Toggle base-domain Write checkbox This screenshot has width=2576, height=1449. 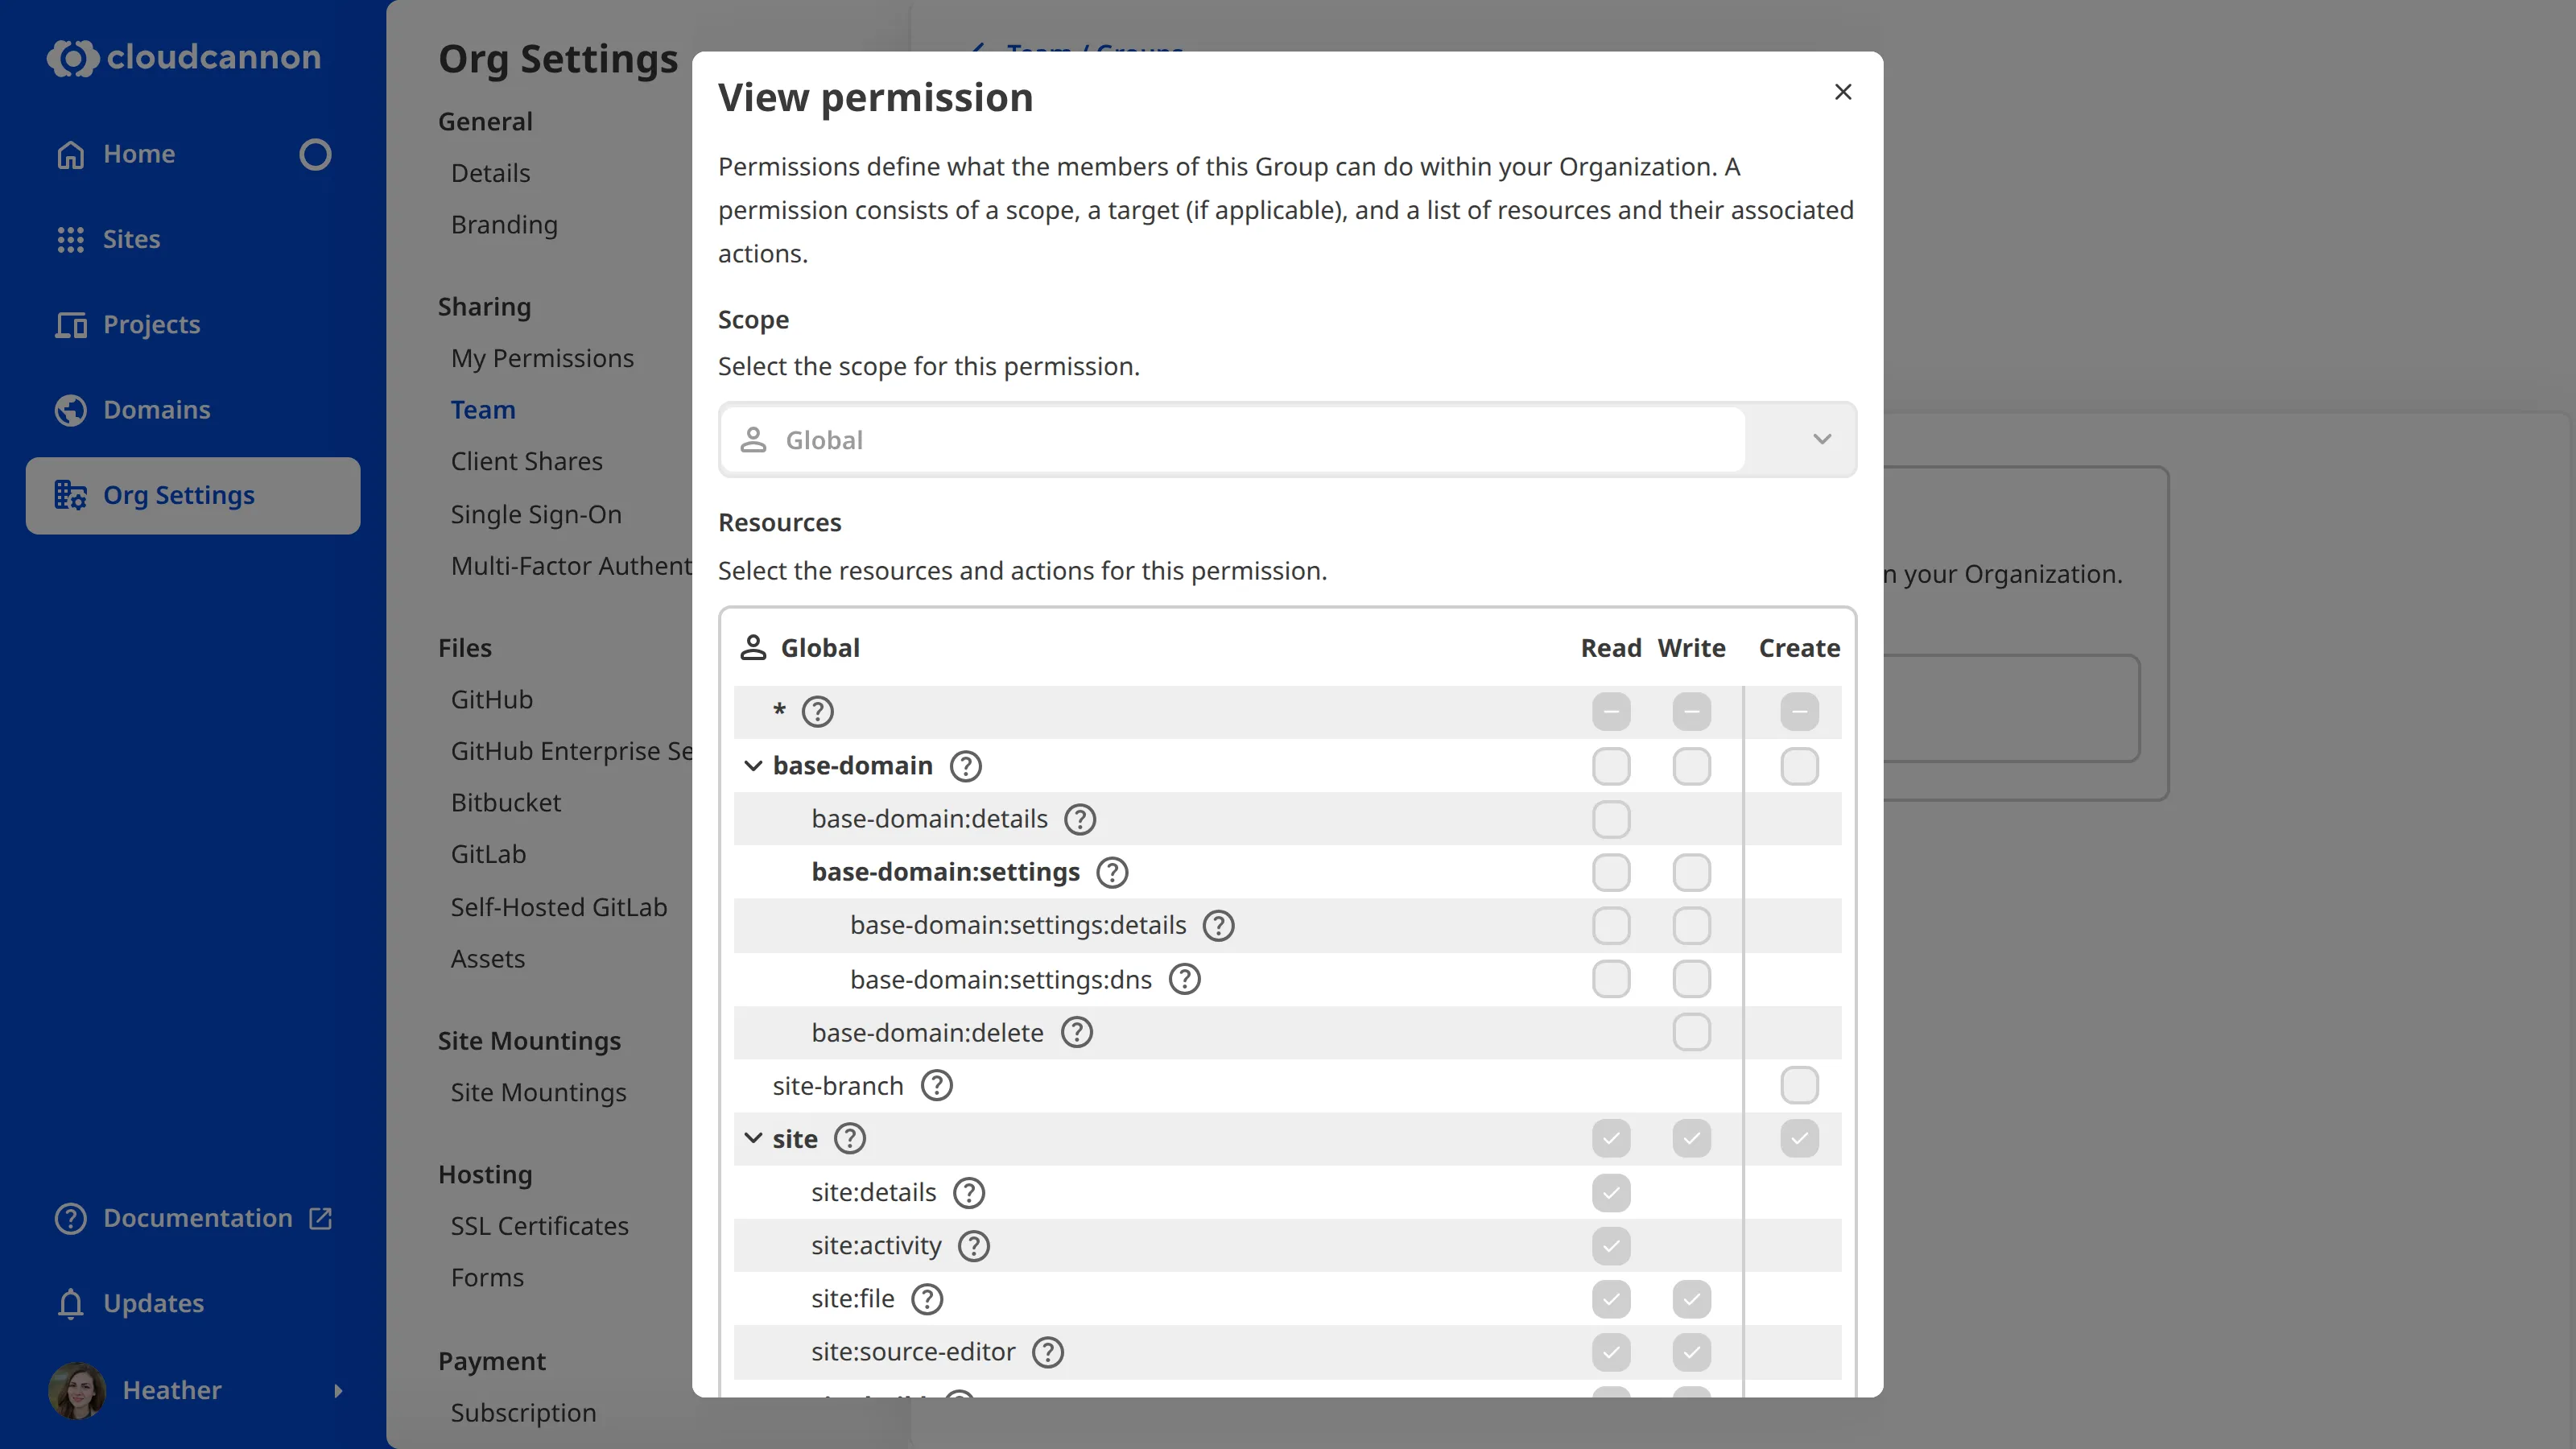click(1691, 766)
